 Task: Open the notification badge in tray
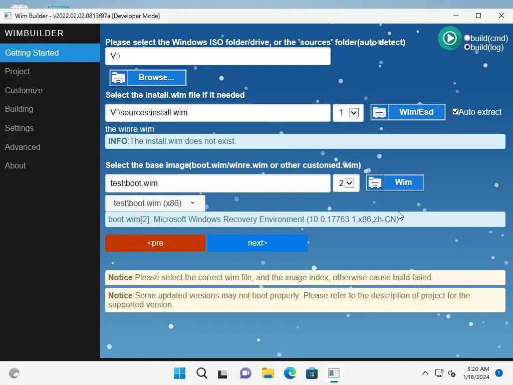(x=498, y=372)
